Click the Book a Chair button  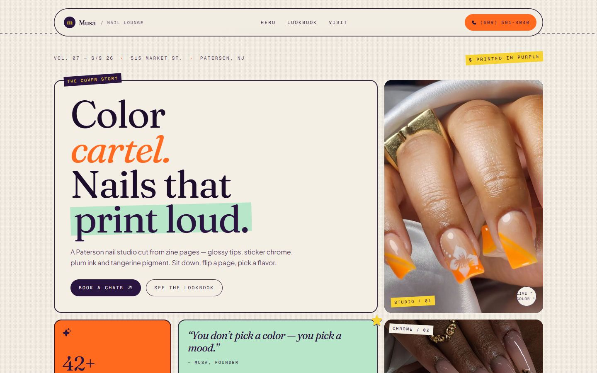pos(106,288)
